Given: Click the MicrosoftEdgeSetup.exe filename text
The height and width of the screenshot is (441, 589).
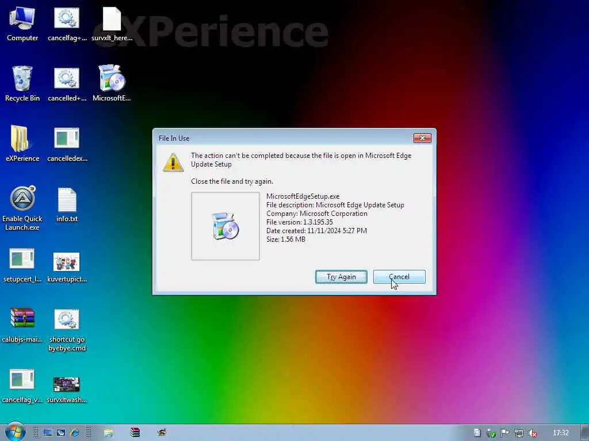Looking at the screenshot, I should click(303, 196).
